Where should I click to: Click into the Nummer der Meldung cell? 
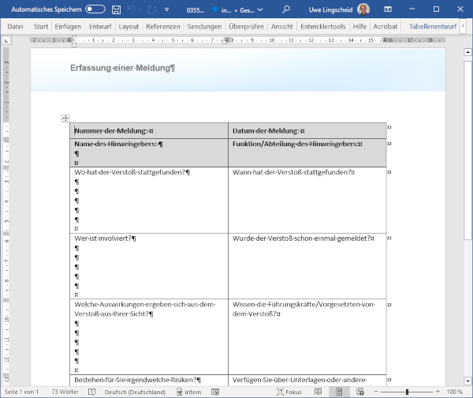(148, 130)
